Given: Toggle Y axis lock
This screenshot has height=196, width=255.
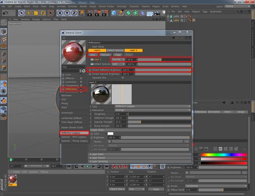Looking at the screenshot, I should (67, 13).
